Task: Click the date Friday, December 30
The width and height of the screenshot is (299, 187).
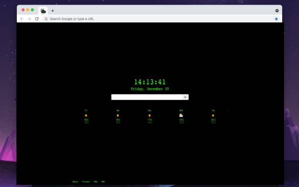Action: point(149,89)
